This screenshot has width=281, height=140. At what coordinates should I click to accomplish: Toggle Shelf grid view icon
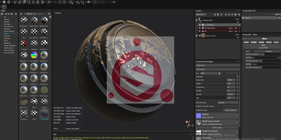[50, 17]
